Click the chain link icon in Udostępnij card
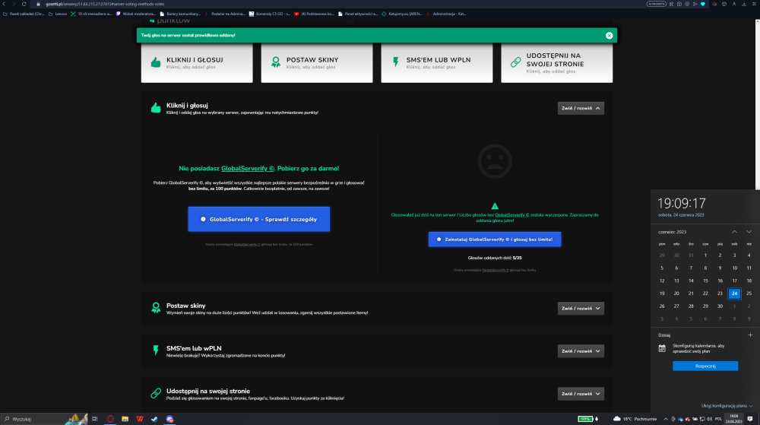Viewport: 760px width, 425px height. point(516,62)
